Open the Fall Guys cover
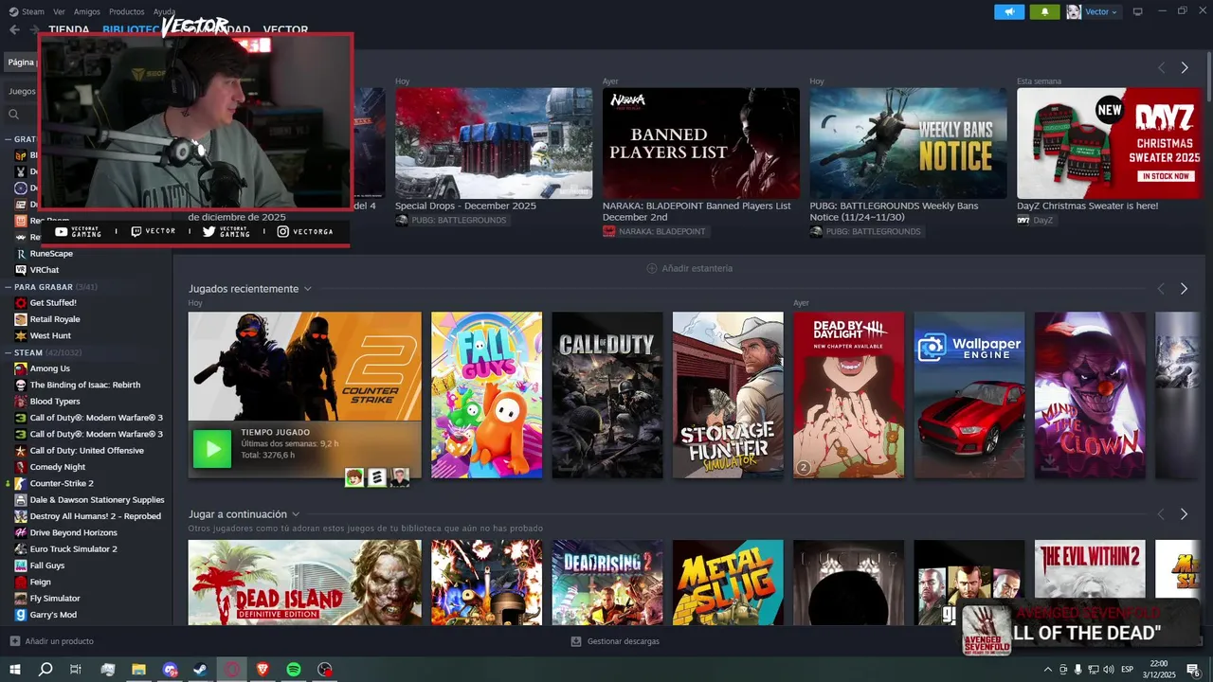Viewport: 1213px width, 682px height. pyautogui.click(x=487, y=395)
